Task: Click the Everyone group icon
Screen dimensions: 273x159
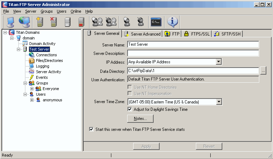Action: (38, 89)
